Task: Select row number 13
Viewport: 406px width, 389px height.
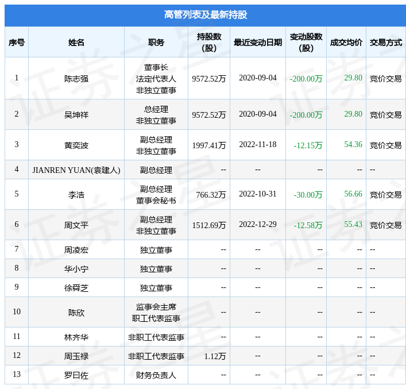Action: 17,374
